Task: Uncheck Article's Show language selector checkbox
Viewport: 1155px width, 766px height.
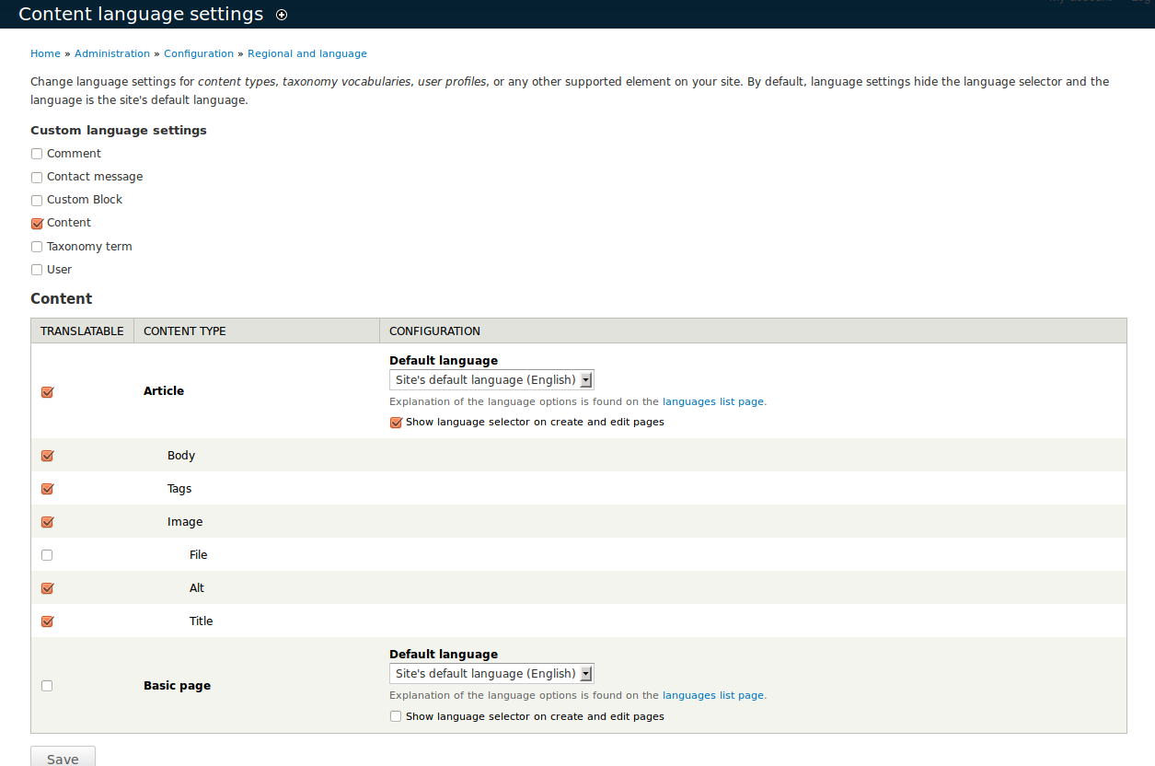Action: point(396,423)
